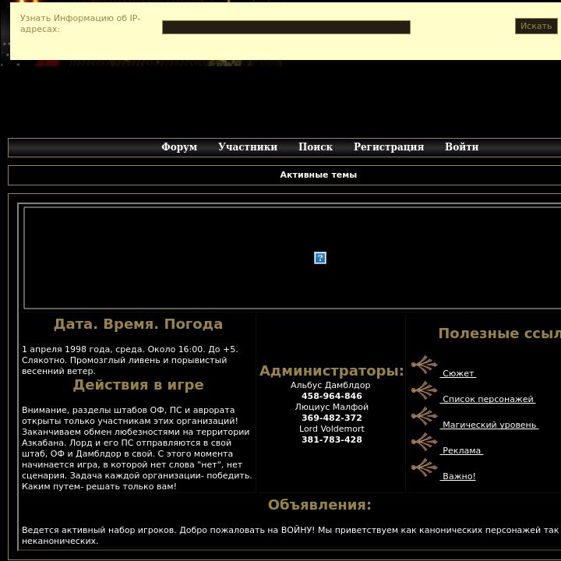
Task: Open the Важно! link
Action: point(458,477)
